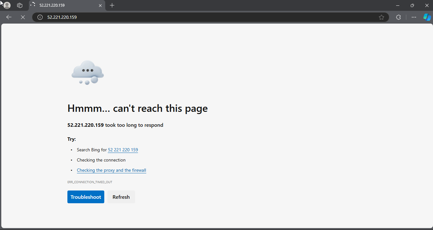This screenshot has height=230, width=433.
Task: Open a new tab
Action: click(112, 5)
